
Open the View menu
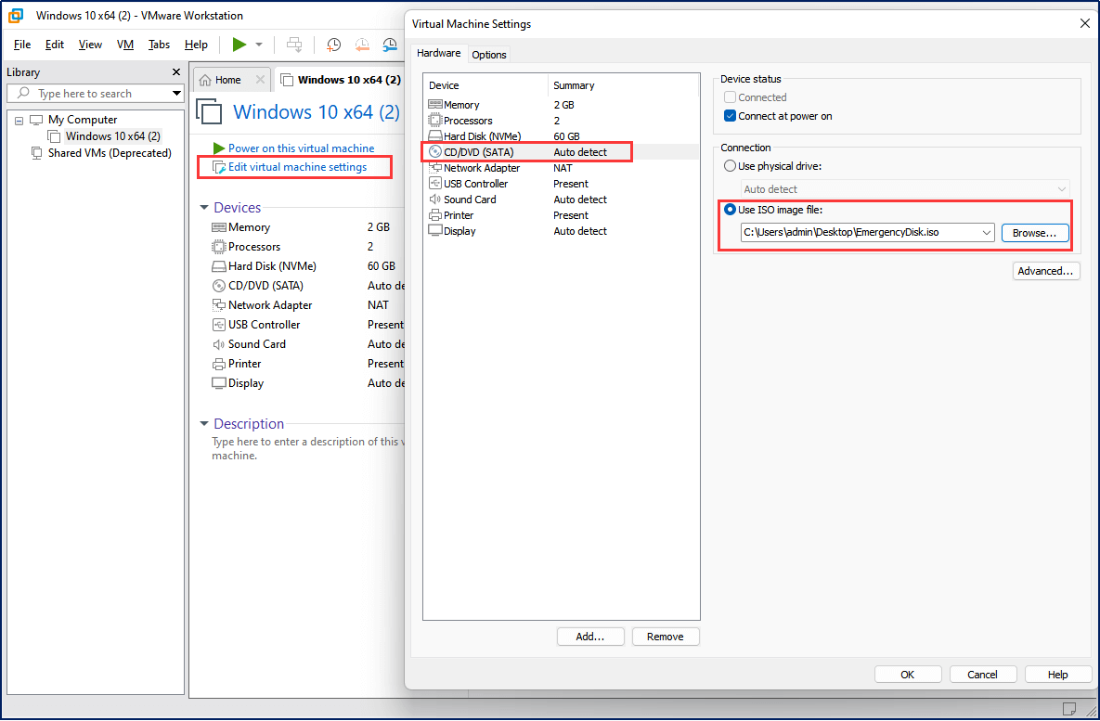[x=90, y=45]
